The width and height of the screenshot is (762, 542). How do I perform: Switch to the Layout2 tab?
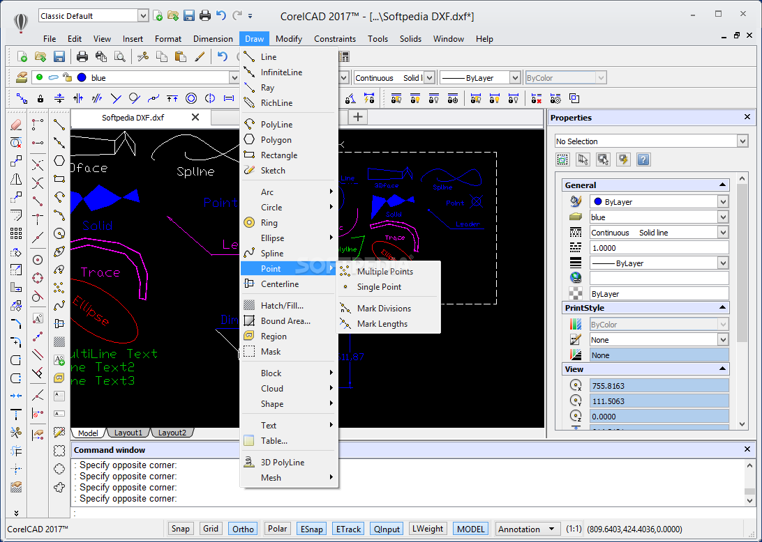tap(172, 433)
